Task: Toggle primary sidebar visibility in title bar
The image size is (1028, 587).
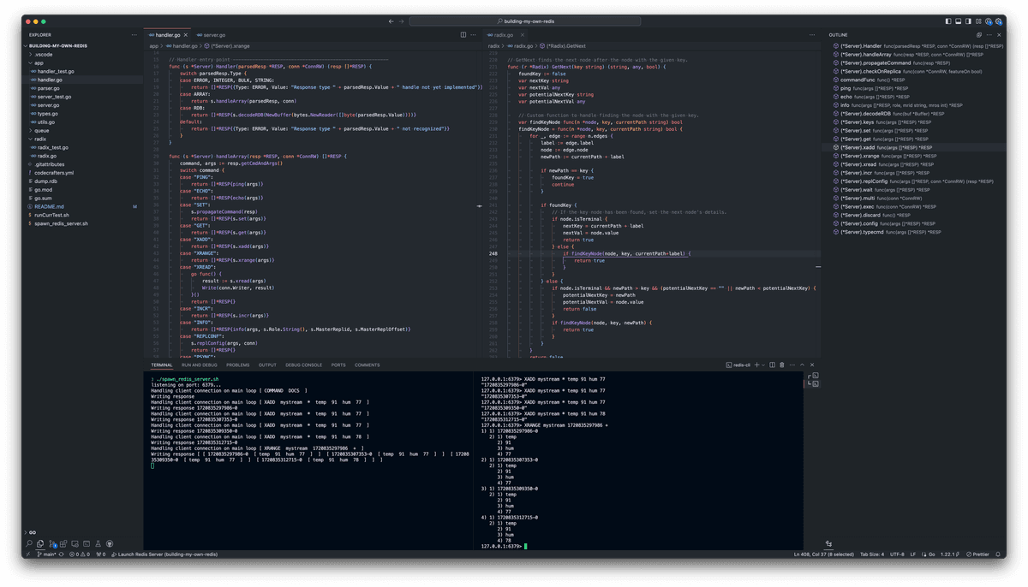Action: pyautogui.click(x=948, y=21)
